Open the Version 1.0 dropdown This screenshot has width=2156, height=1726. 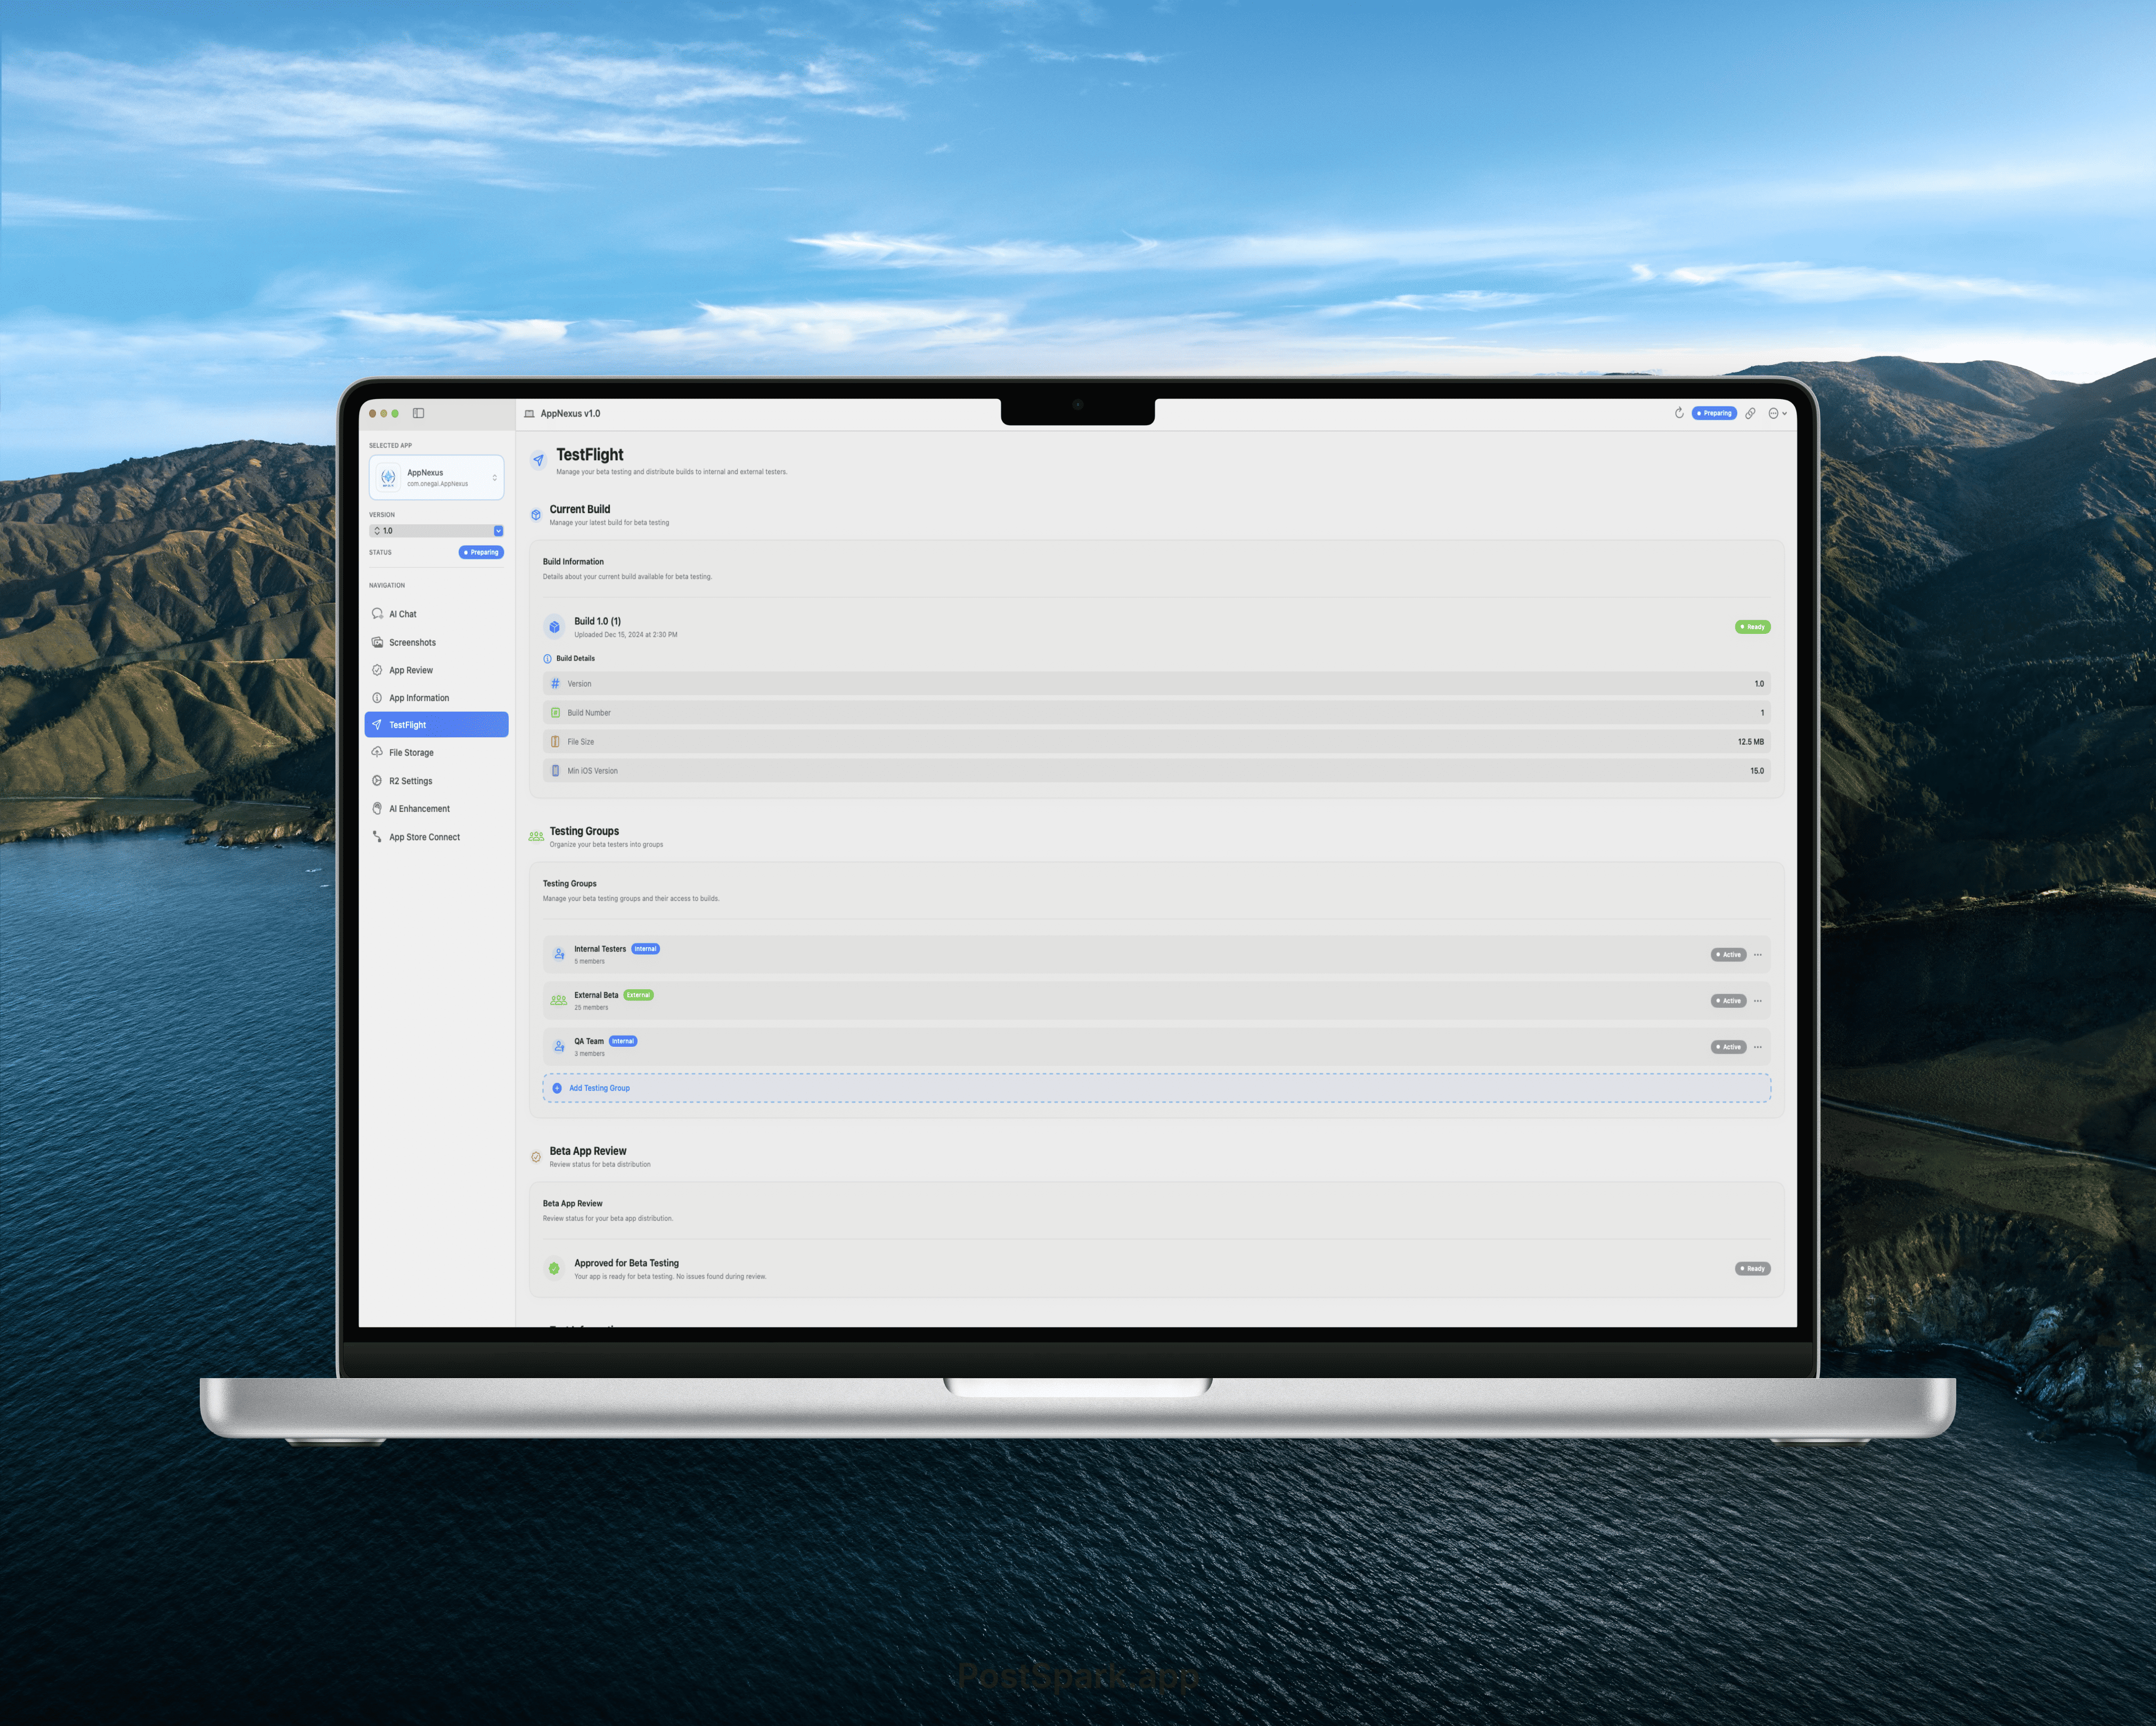point(436,530)
